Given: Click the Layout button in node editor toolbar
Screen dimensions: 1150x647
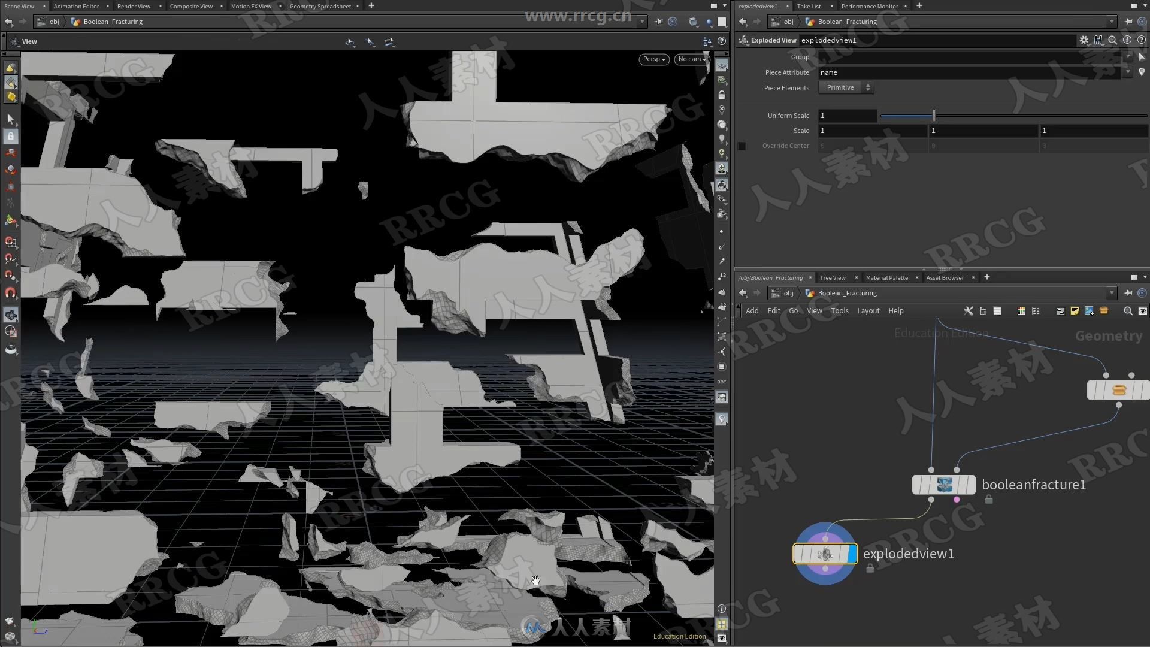Looking at the screenshot, I should pyautogui.click(x=868, y=310).
